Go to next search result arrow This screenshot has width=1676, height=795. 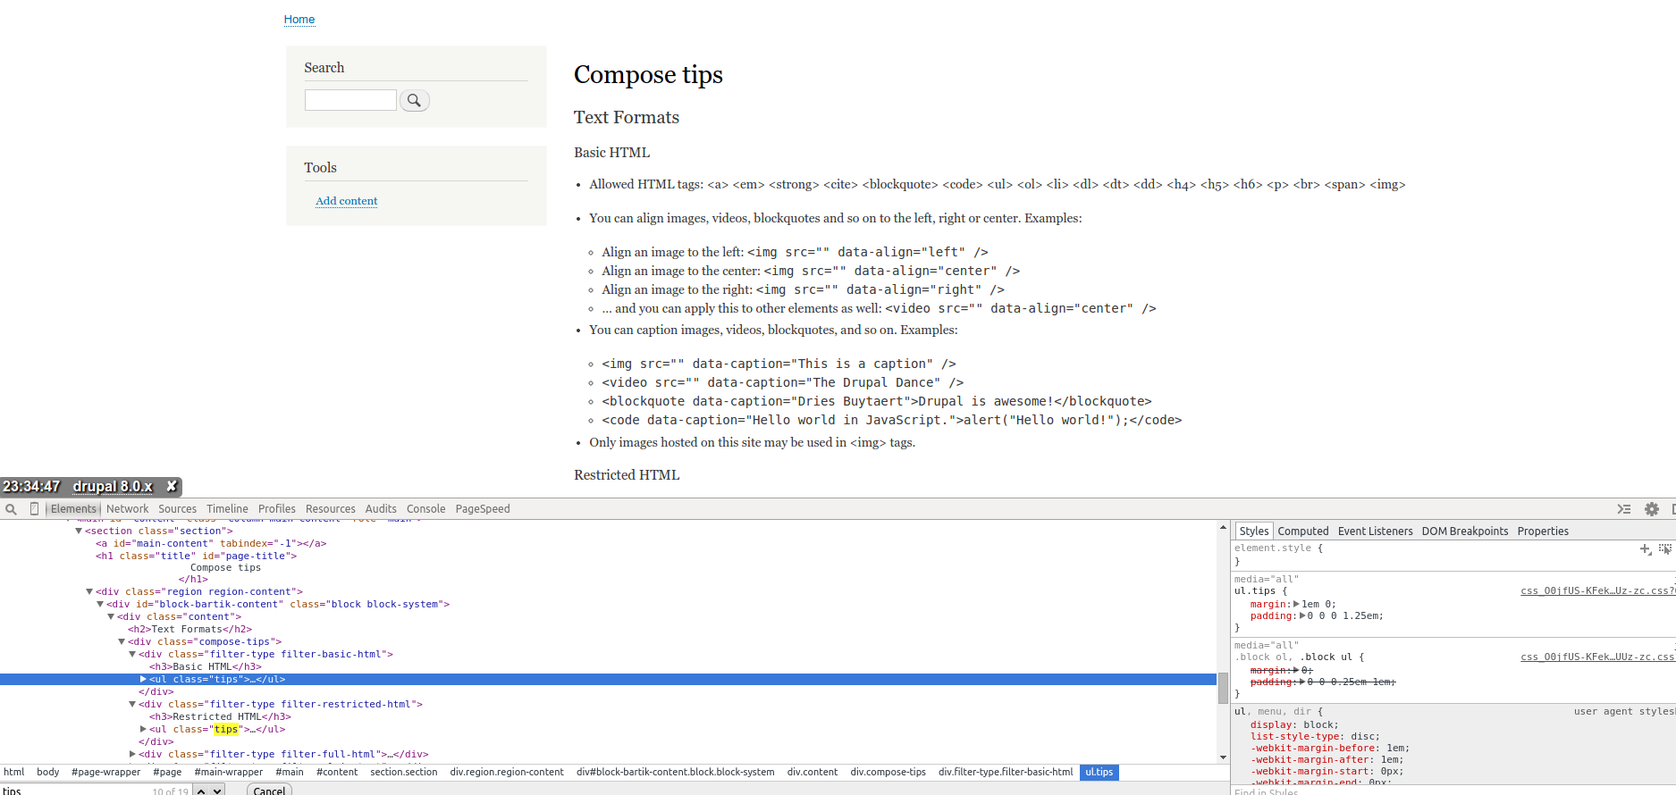click(x=217, y=791)
